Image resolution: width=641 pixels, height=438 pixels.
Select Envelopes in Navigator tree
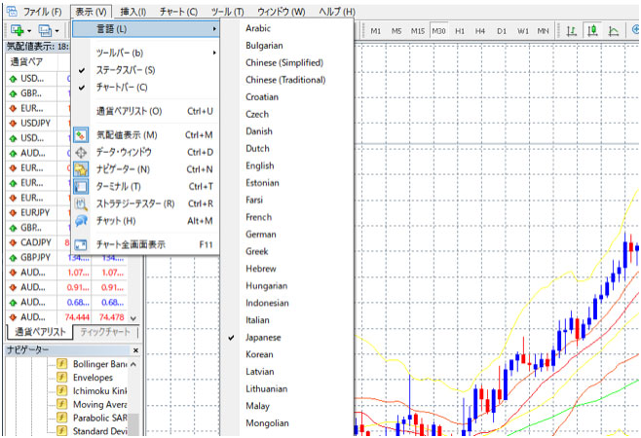click(93, 377)
